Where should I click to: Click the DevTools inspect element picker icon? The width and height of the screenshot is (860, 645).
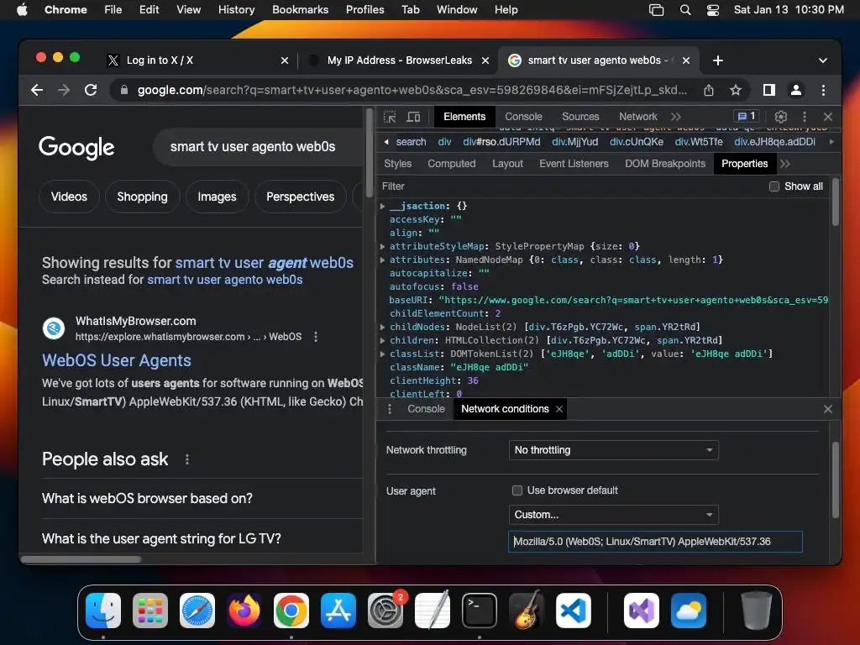pos(390,117)
